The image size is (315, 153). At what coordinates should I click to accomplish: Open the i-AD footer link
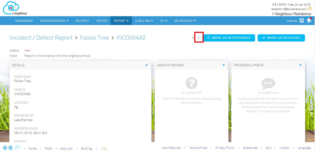(104, 149)
